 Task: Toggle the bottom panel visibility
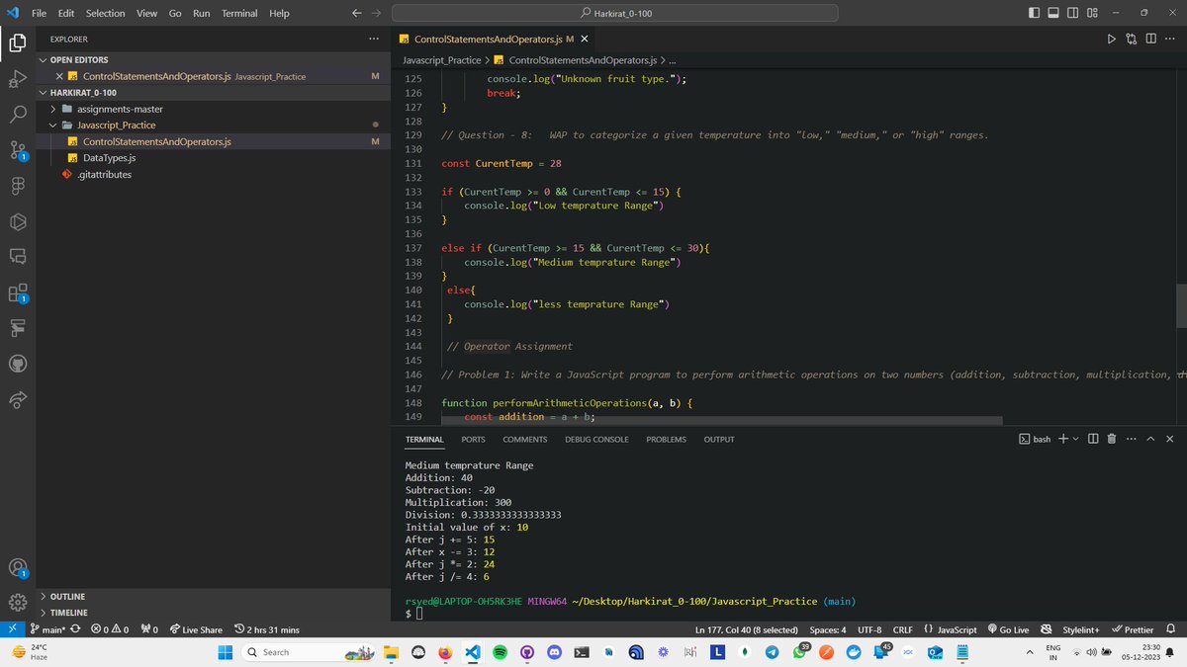click(1053, 13)
